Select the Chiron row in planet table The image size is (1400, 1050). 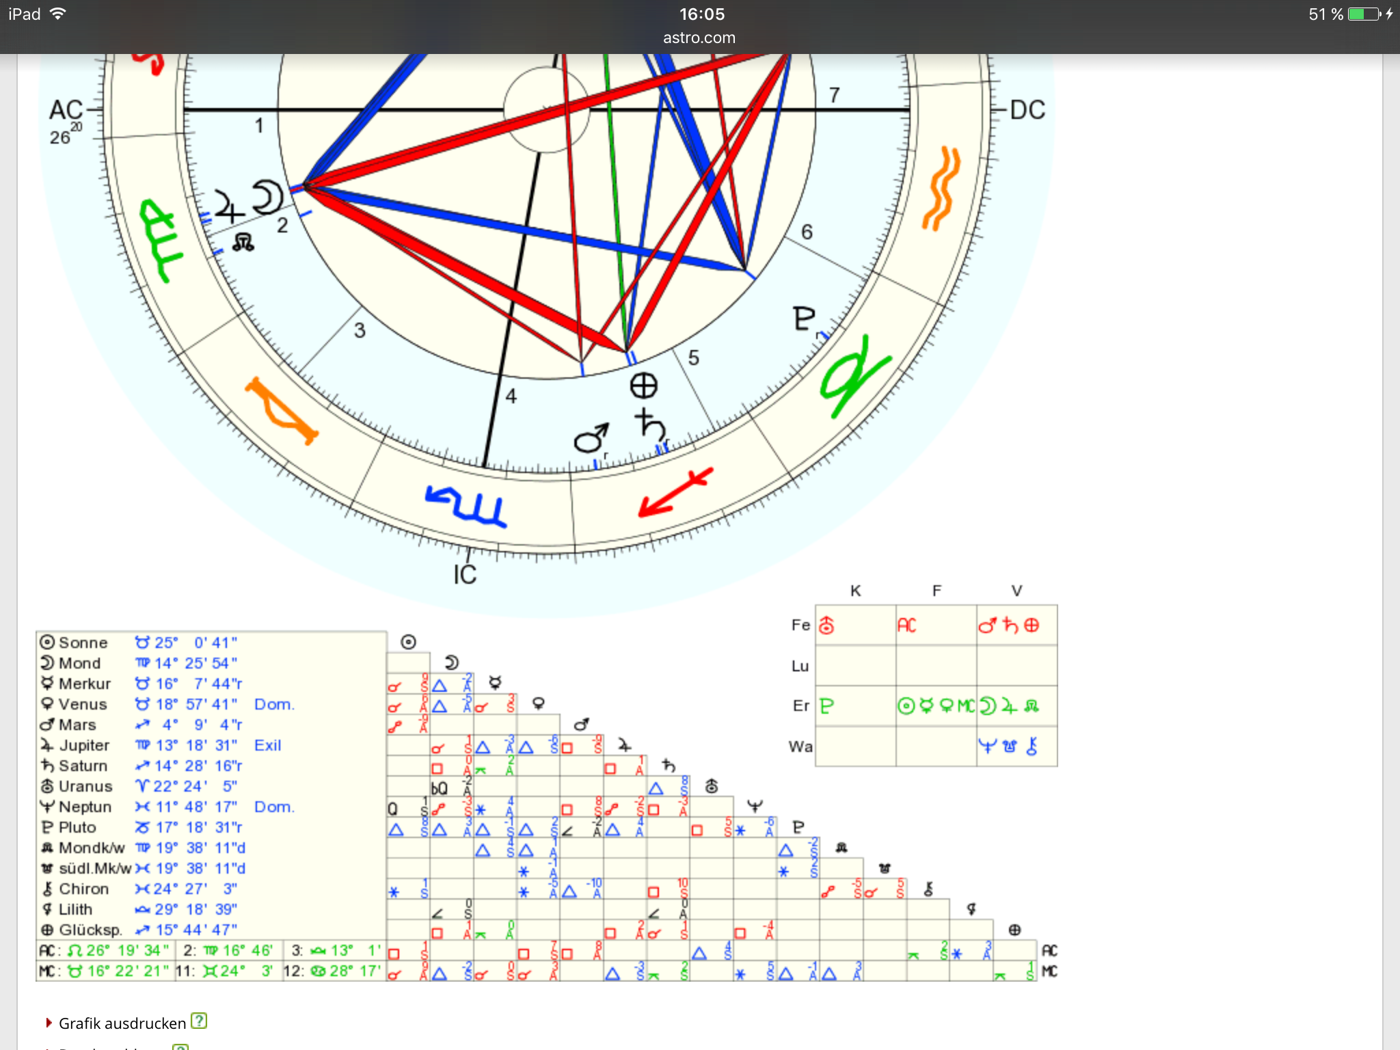(211, 889)
